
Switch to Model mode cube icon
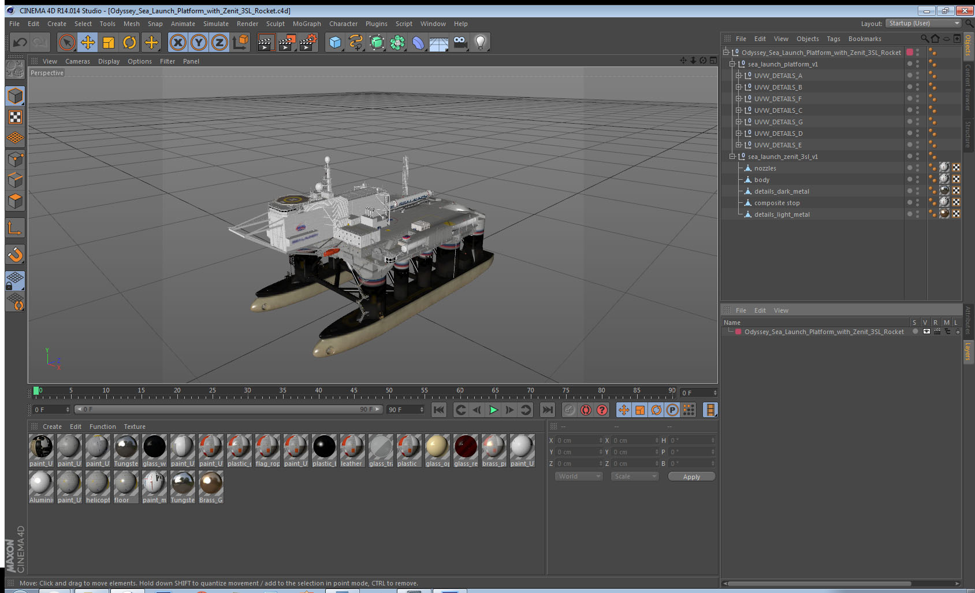15,96
